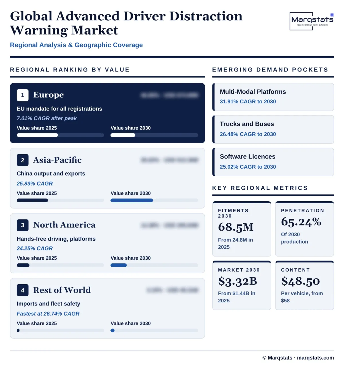Click text China output and exports

tap(51, 174)
